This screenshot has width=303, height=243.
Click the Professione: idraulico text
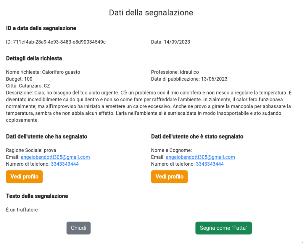click(x=175, y=72)
